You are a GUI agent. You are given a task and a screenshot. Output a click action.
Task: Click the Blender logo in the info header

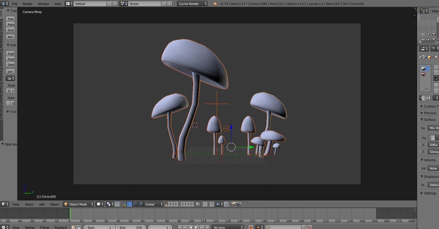point(215,4)
